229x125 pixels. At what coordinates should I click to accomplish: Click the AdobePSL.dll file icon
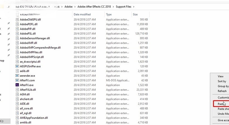[17, 33]
